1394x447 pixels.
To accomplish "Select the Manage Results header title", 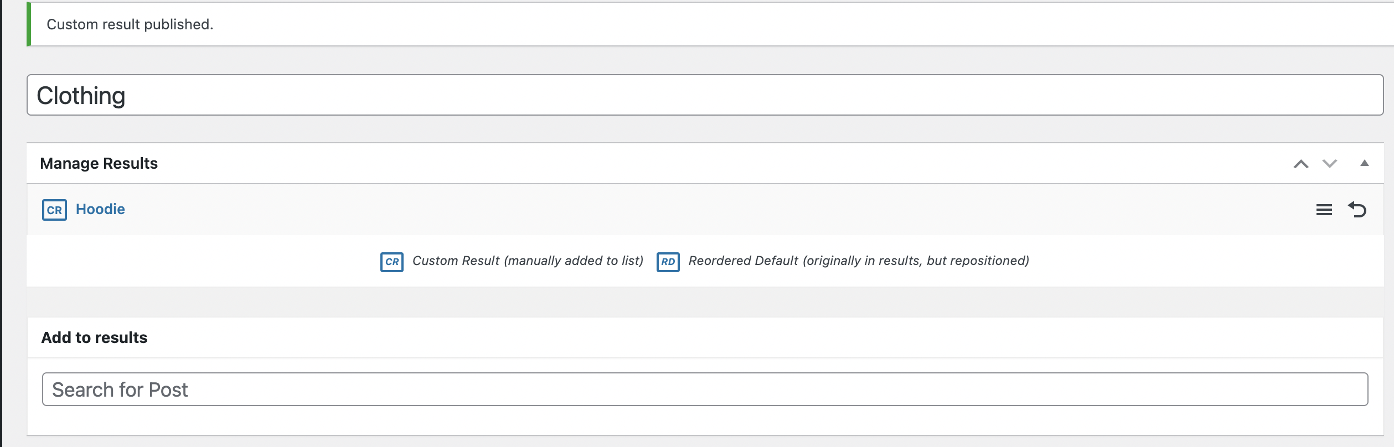I will coord(98,163).
